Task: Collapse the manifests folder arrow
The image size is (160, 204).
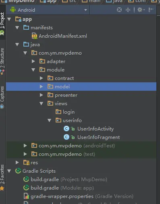Action: click(17, 28)
